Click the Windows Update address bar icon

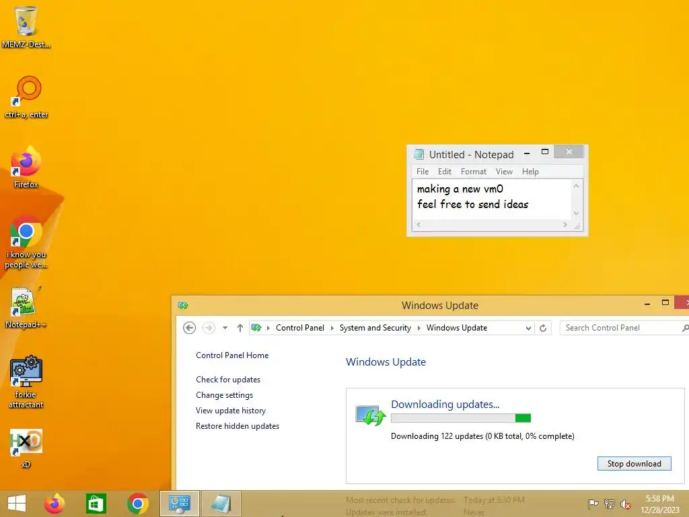click(256, 328)
